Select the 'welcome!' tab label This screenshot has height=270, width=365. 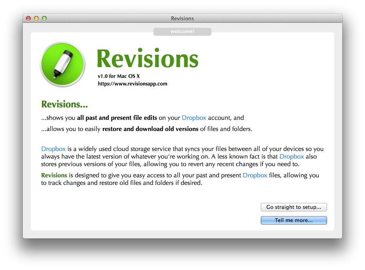pos(182,32)
